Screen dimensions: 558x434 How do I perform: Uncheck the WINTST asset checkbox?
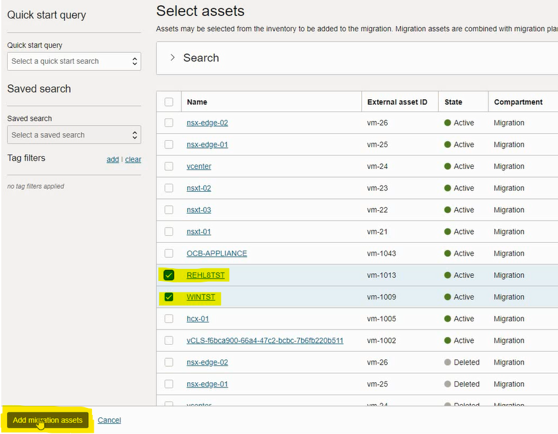pyautogui.click(x=169, y=297)
